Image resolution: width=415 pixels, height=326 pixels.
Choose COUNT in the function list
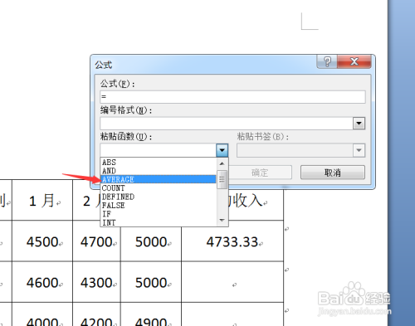pyautogui.click(x=159, y=188)
